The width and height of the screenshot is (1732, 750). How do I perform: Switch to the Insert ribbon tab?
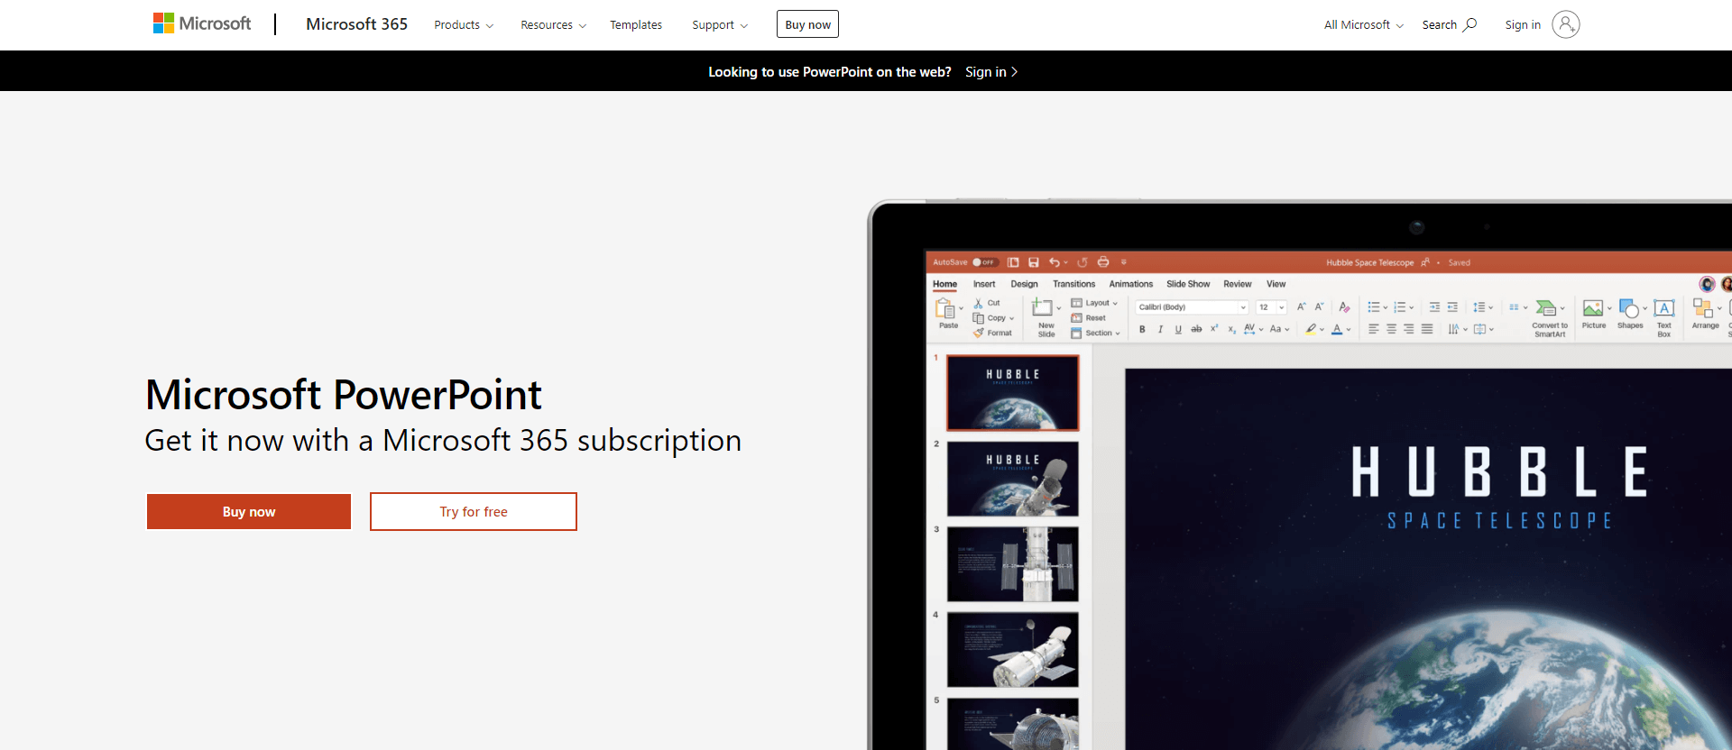click(x=984, y=284)
